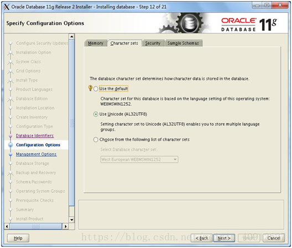Click the Grid Options step text

pos(28,71)
